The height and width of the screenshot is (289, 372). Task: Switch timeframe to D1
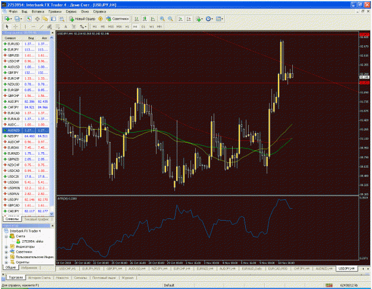point(143,27)
